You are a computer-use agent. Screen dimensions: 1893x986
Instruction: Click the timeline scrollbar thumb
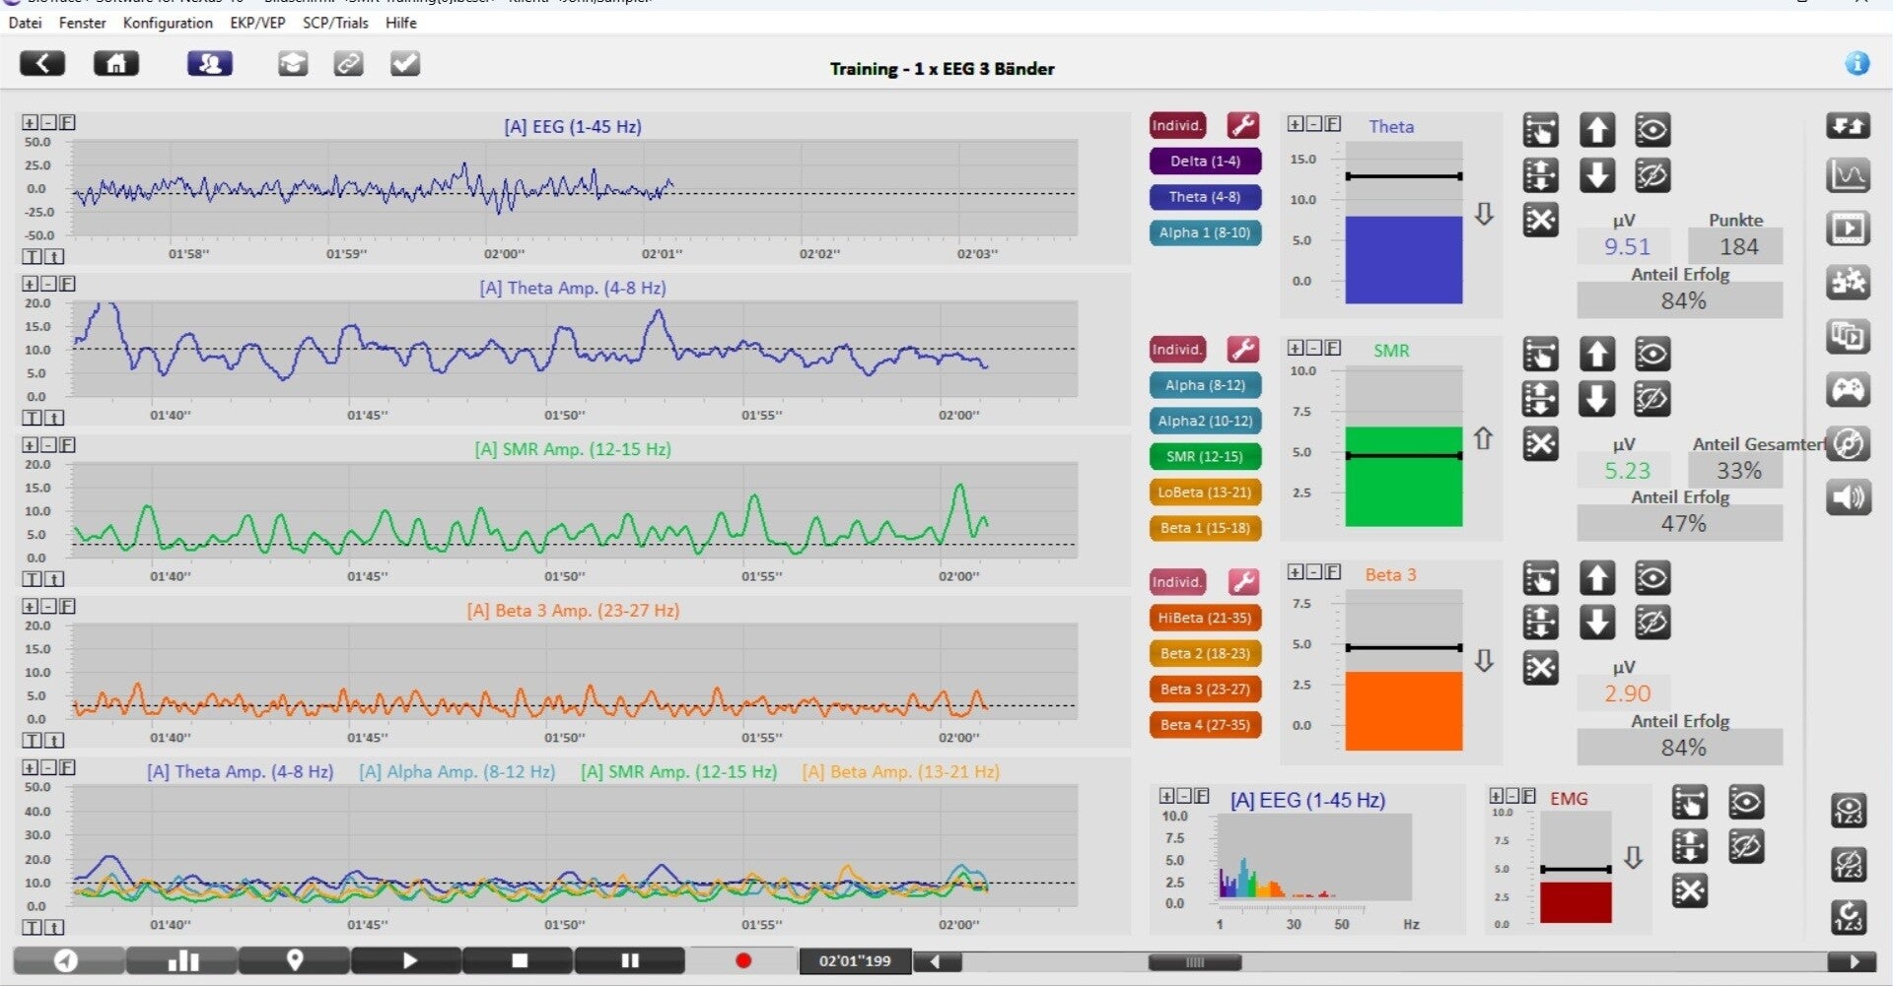(x=1195, y=962)
